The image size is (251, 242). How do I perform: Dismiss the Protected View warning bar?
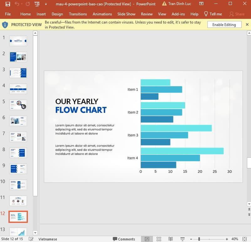(x=247, y=24)
